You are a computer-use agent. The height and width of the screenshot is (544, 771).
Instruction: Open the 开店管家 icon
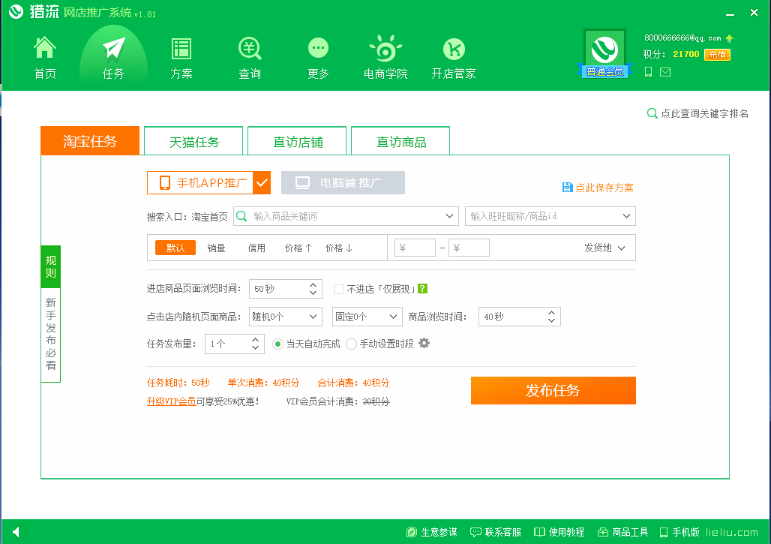[454, 49]
